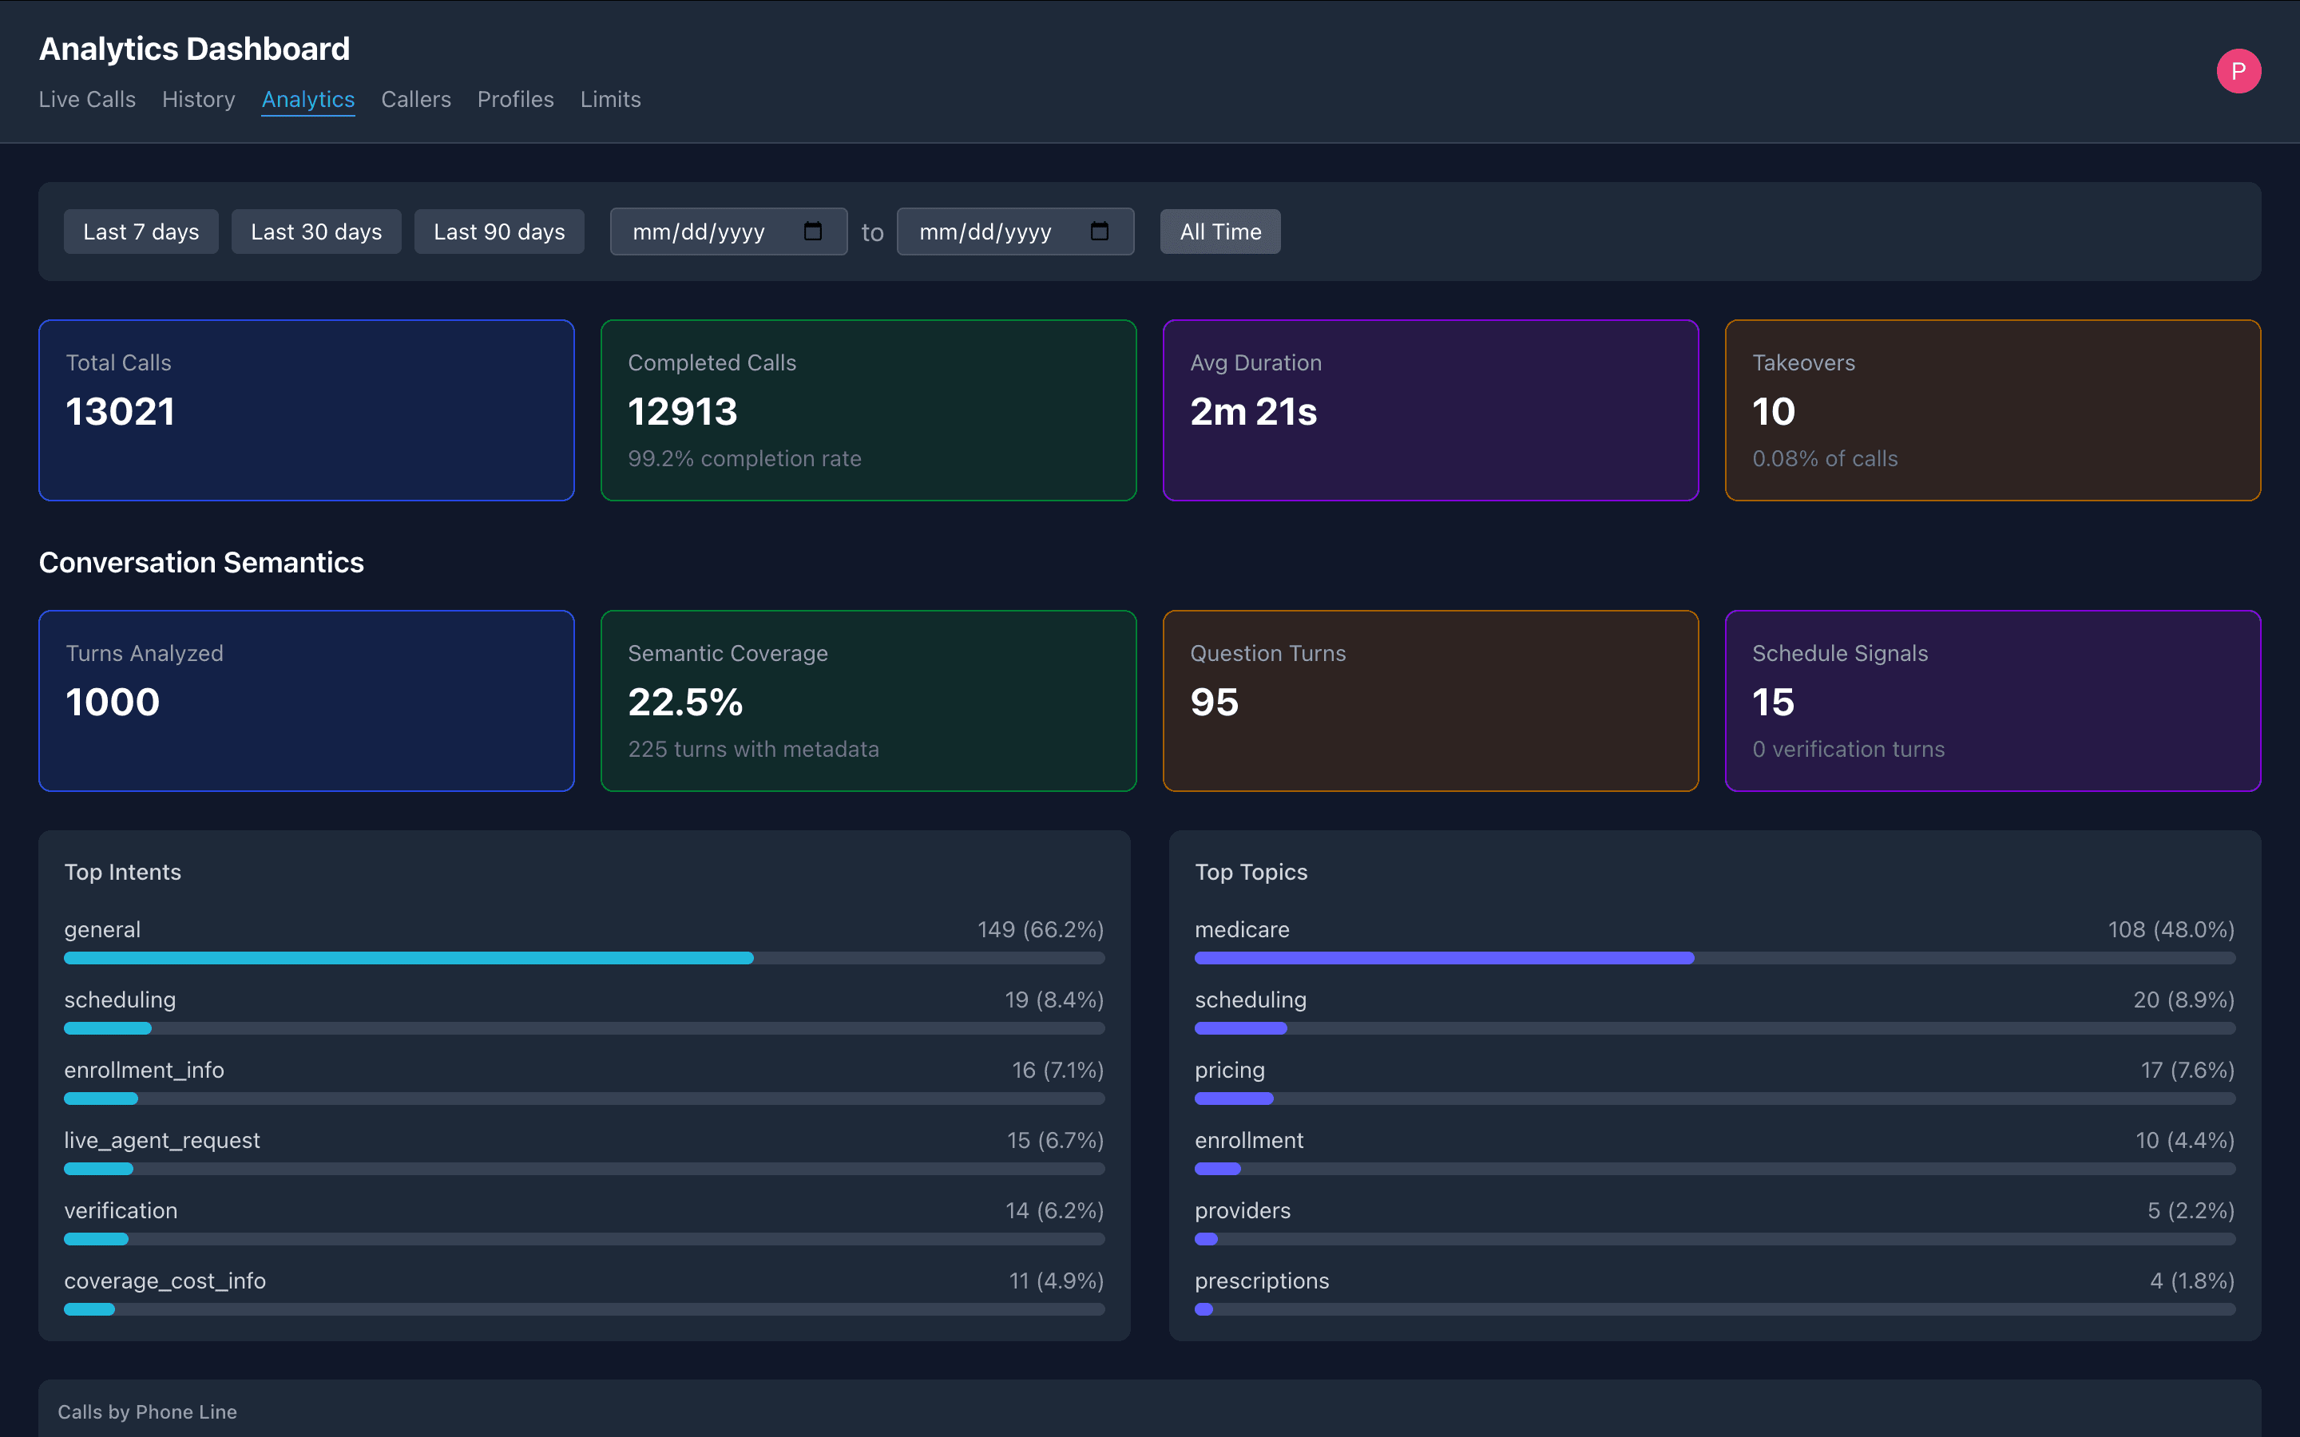Select the Total Calls stat card
Image resolution: width=2300 pixels, height=1437 pixels.
pyautogui.click(x=306, y=410)
